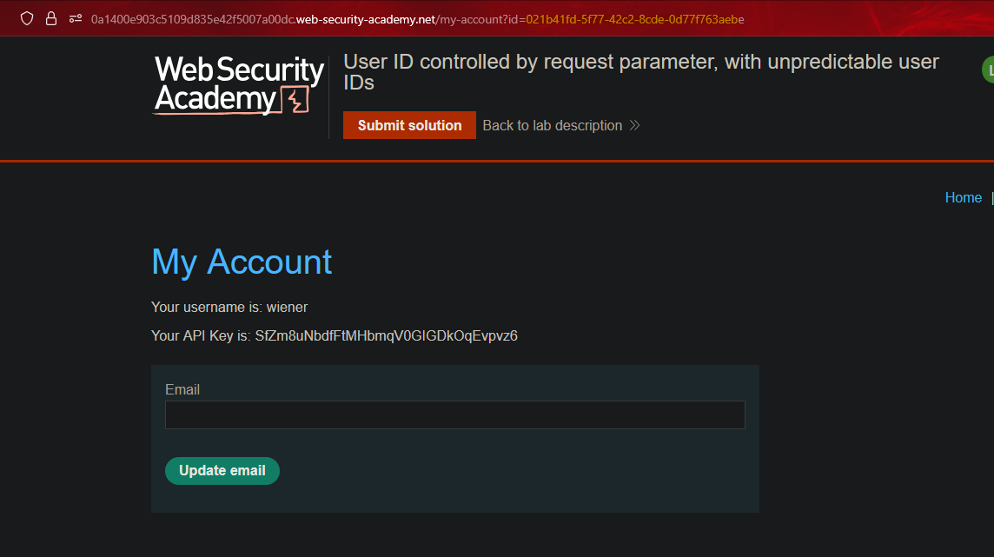994x557 pixels.
Task: Click the My Account heading
Action: coord(242,262)
